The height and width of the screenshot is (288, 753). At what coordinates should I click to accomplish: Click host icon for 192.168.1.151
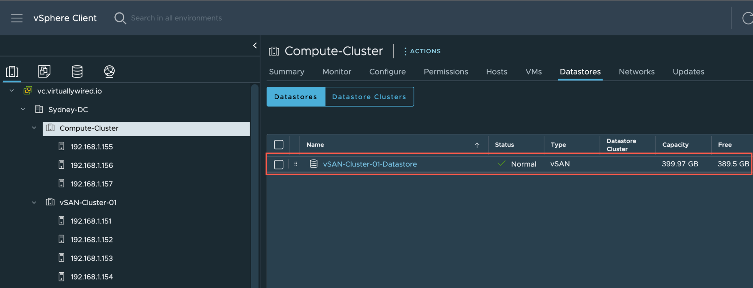[x=61, y=220]
